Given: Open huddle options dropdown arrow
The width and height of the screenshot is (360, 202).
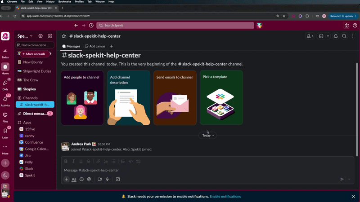Looking at the screenshot, I should [x=328, y=36].
